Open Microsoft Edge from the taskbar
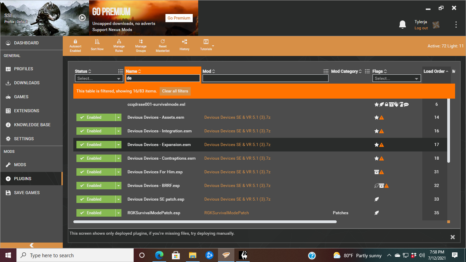The height and width of the screenshot is (262, 466). (x=159, y=255)
